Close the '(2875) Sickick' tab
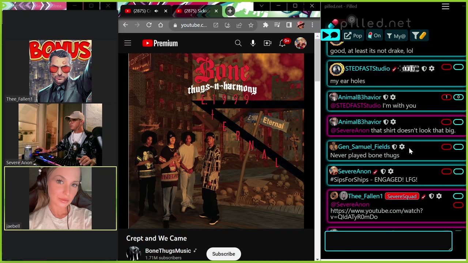Viewport: 468px width, 263px height. (x=216, y=11)
